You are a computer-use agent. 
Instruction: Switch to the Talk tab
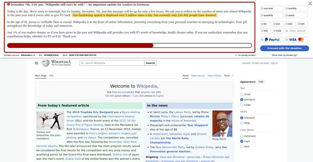(51, 76)
